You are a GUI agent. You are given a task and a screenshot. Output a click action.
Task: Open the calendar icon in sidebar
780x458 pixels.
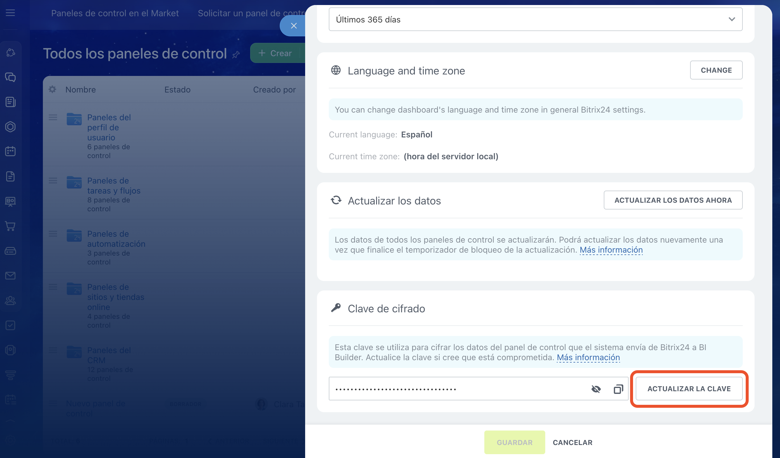(x=11, y=151)
